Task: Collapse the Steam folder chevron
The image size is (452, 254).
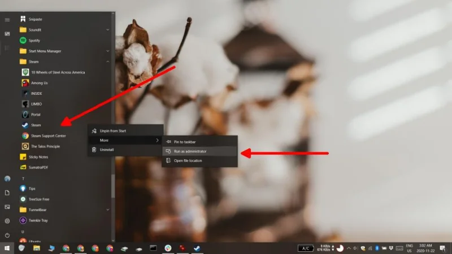Action: coord(107,62)
